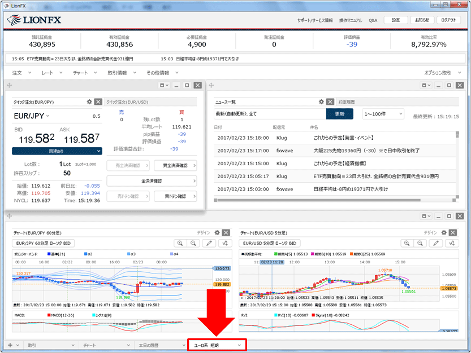Open the 注文 menu
Image resolution: width=471 pixels, height=353 pixels.
click(21, 73)
